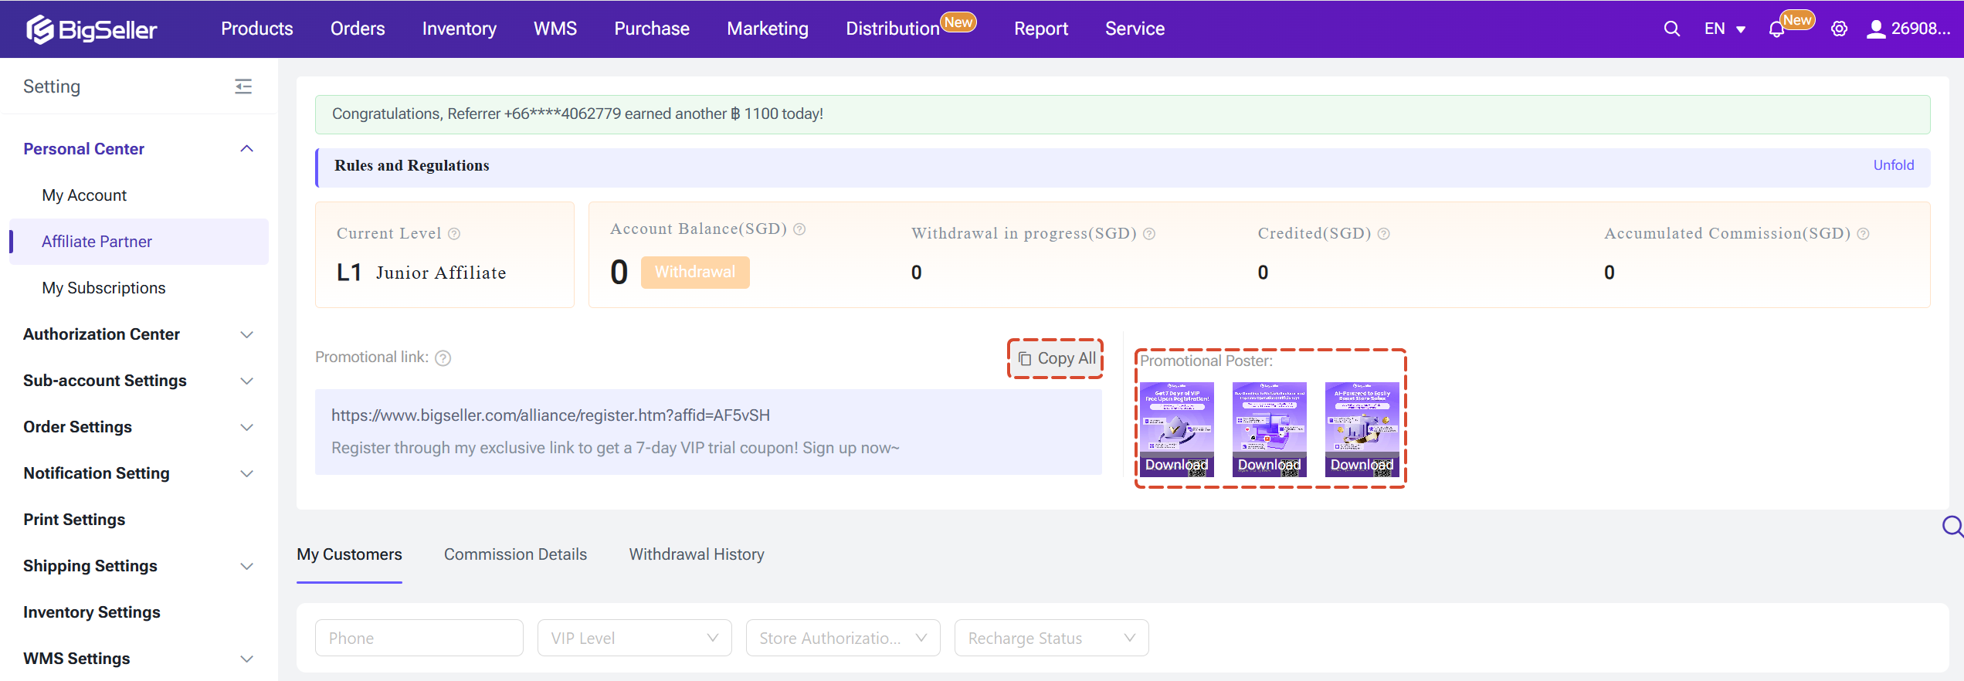Open the Store Authorization dropdown

pyautogui.click(x=843, y=638)
